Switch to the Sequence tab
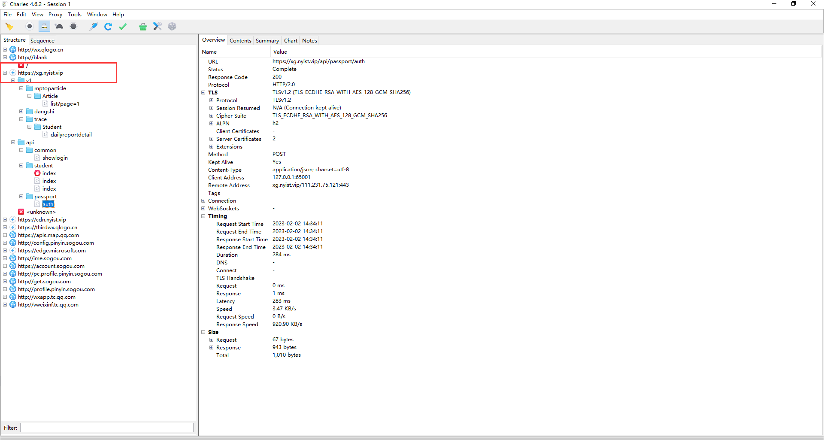 (x=42, y=41)
